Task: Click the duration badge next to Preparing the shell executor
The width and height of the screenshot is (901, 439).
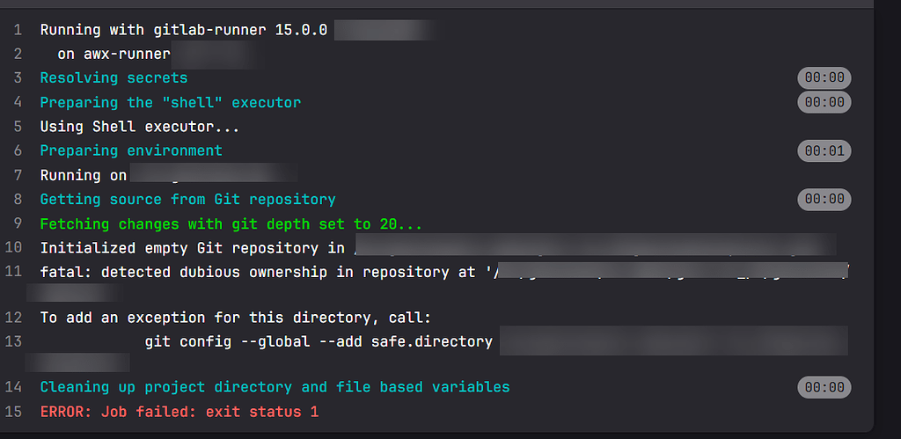Action: click(824, 102)
